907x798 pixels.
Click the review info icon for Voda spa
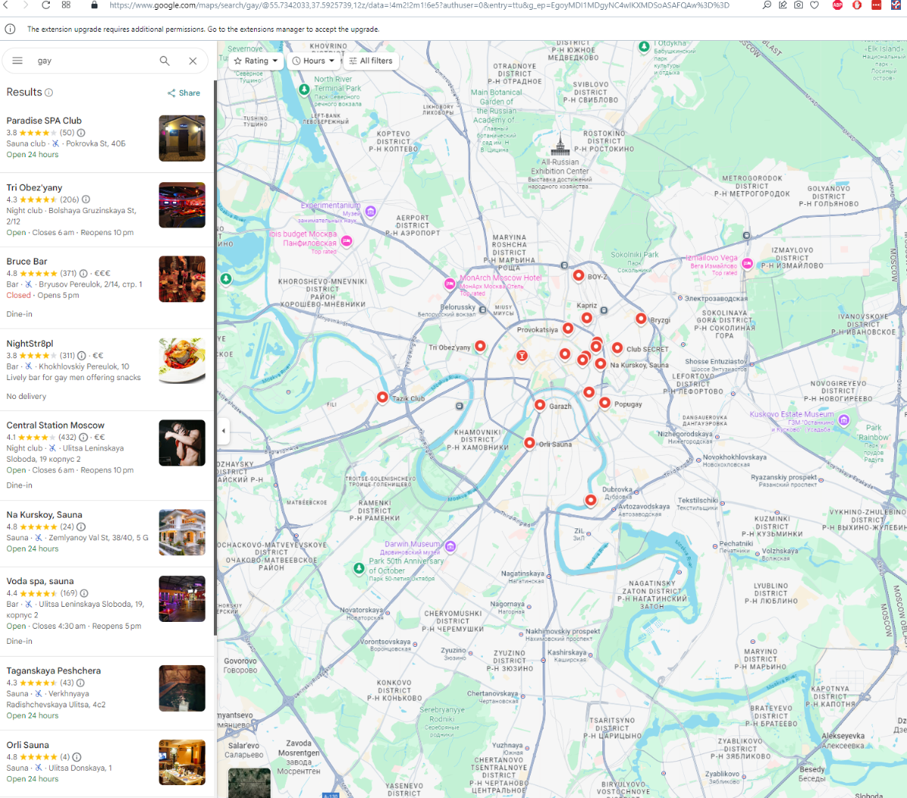pyautogui.click(x=84, y=593)
